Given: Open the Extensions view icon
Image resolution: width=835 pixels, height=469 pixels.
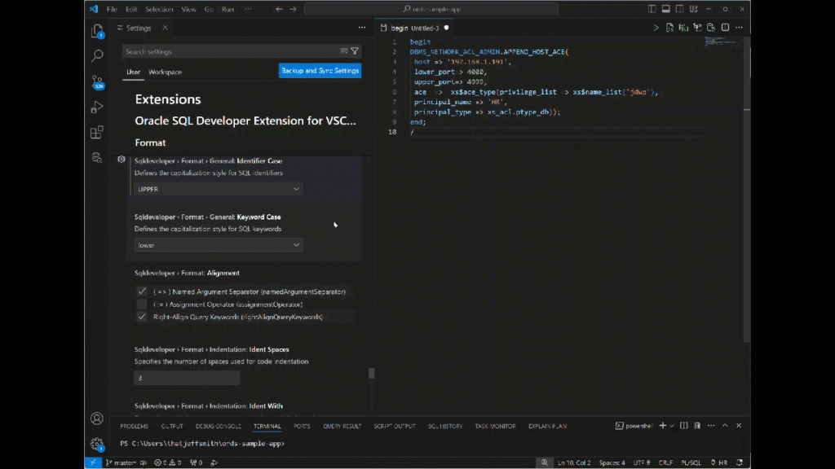Looking at the screenshot, I should [x=97, y=132].
